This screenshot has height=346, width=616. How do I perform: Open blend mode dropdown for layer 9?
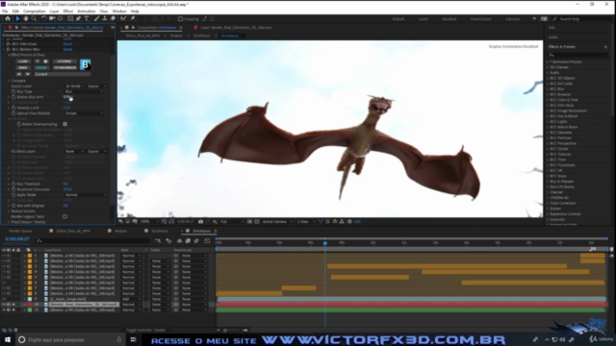tap(131, 299)
